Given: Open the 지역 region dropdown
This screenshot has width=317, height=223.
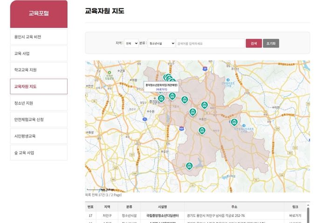Looking at the screenshot, I should click(x=131, y=43).
